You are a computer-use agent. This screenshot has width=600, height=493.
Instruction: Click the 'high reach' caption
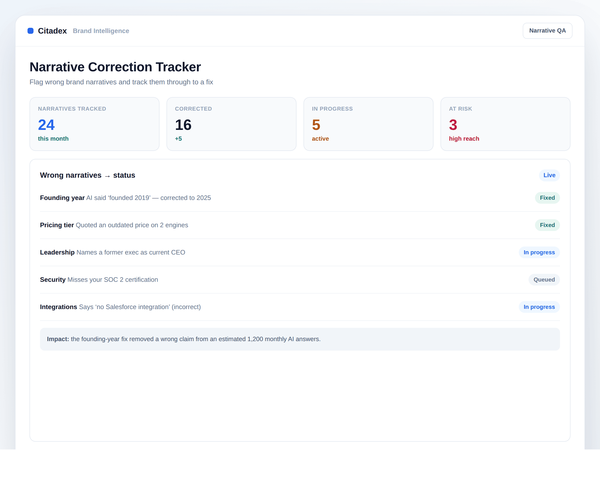464,139
